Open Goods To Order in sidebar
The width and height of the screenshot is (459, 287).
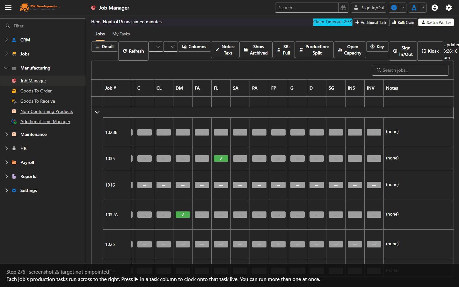click(36, 91)
